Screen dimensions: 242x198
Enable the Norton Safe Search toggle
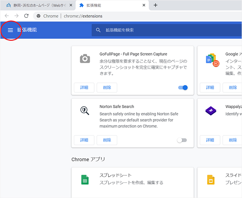[x=182, y=140]
